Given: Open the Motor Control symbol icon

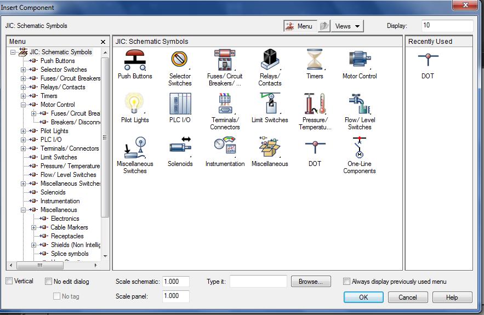Looking at the screenshot, I should coord(359,59).
